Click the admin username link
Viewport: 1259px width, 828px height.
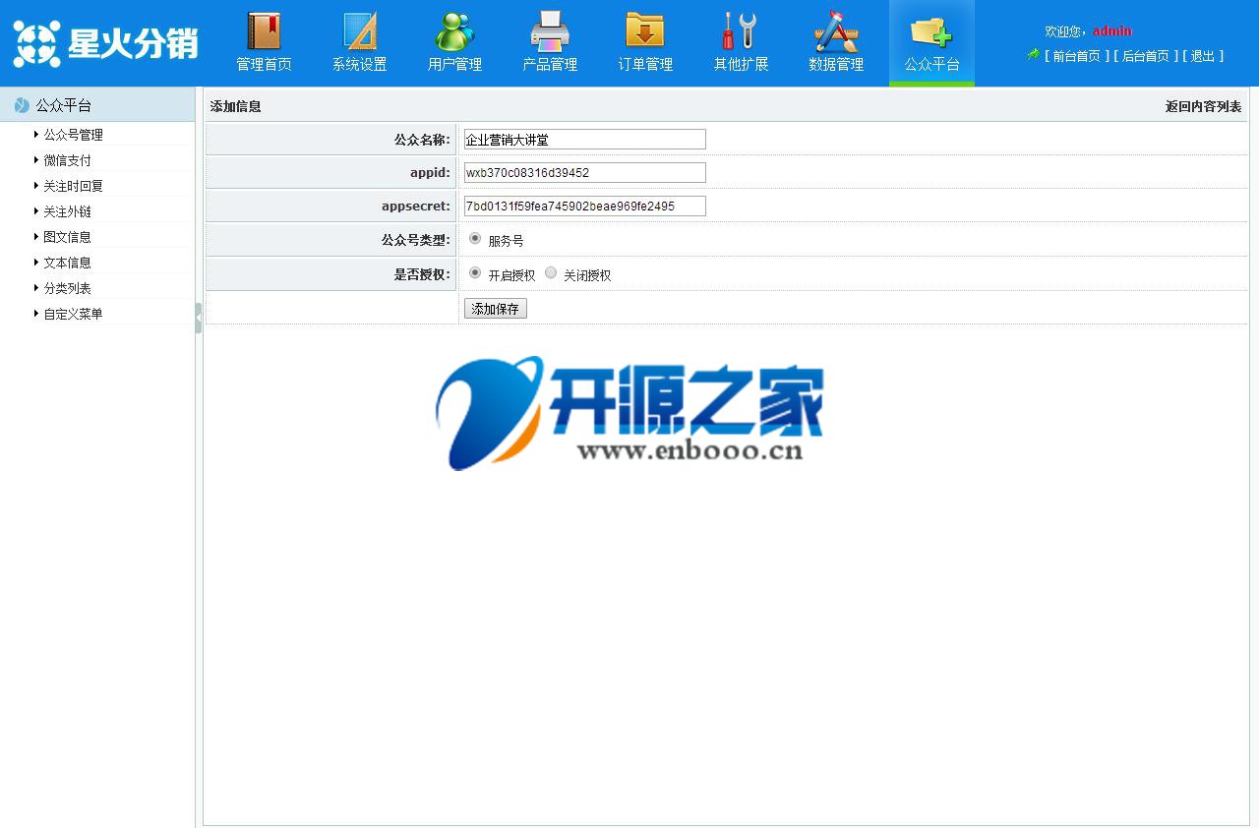pyautogui.click(x=1111, y=30)
